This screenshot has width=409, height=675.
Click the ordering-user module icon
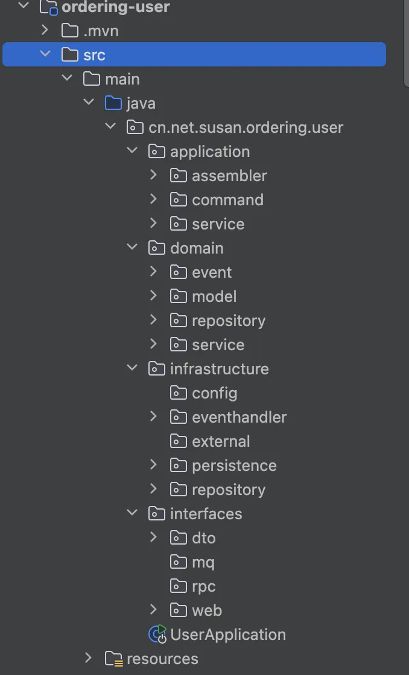coord(48,8)
